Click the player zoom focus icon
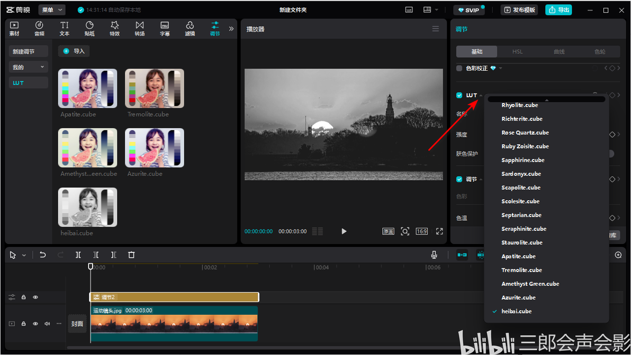The height and width of the screenshot is (355, 631). pyautogui.click(x=405, y=231)
